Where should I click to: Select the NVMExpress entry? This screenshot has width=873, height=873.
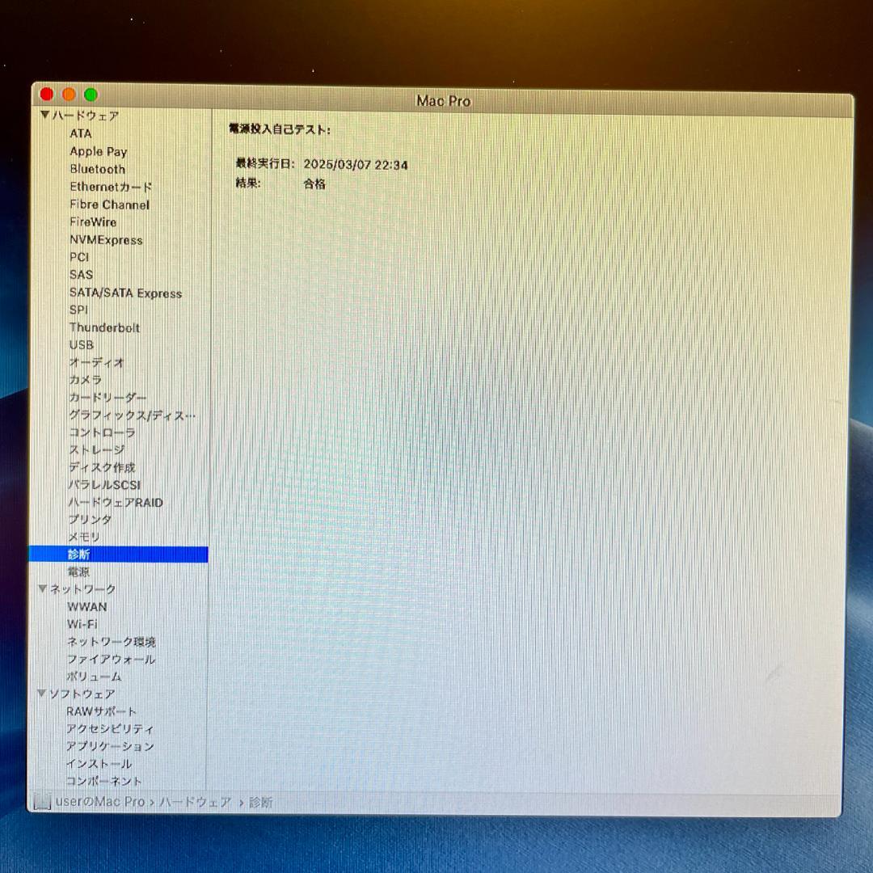coord(108,240)
